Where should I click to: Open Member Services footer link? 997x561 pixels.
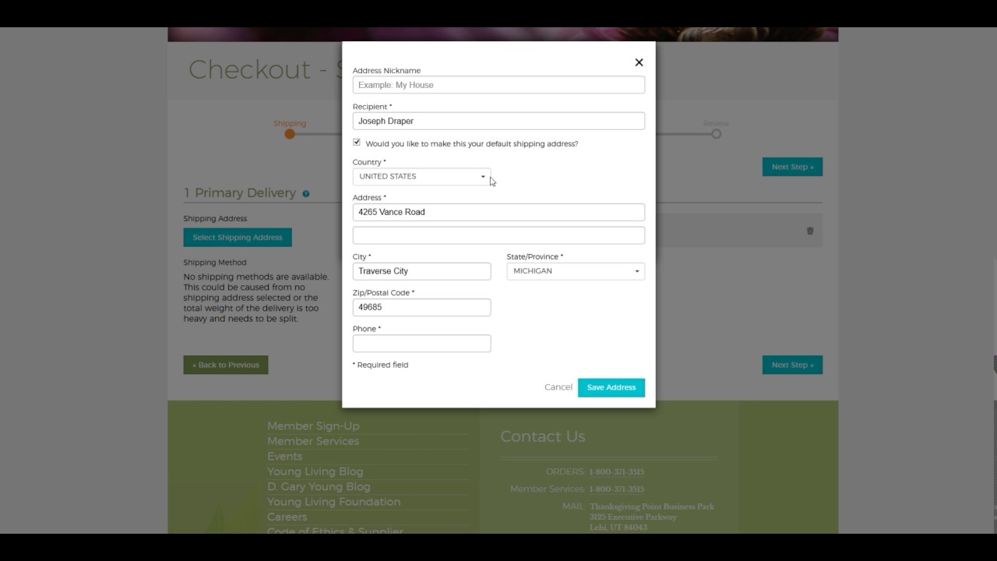coord(313,441)
